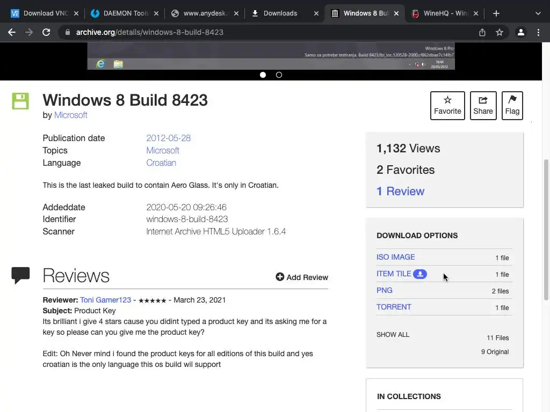Click the five-star review rating
The height and width of the screenshot is (412, 550).
tap(152, 300)
